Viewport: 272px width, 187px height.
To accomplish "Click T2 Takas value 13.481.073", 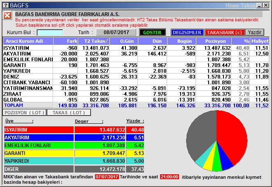I will tap(95, 48).
